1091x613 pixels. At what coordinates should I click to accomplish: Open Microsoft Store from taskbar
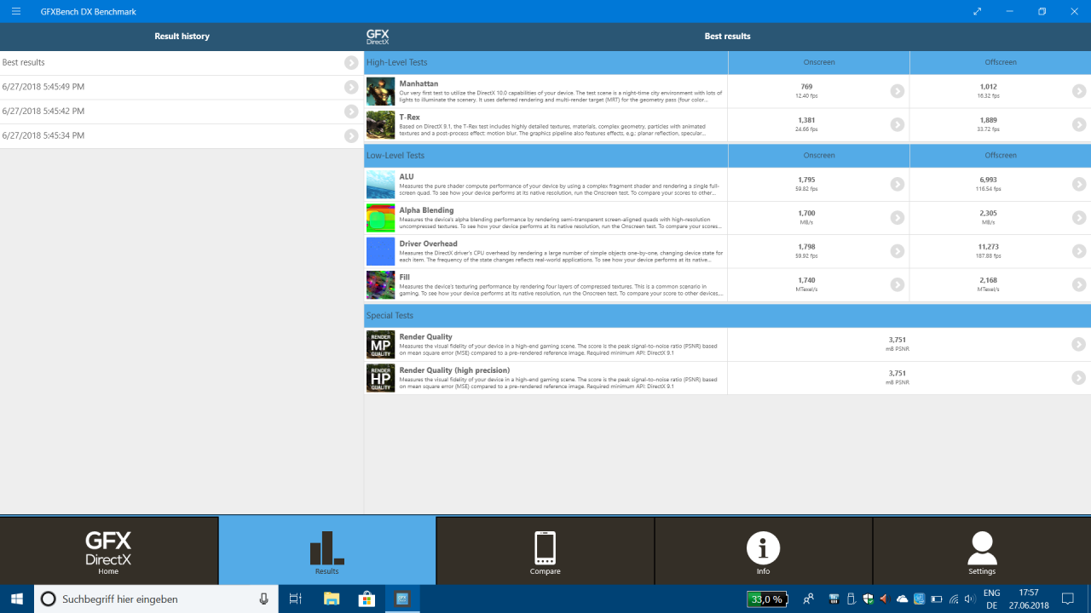pos(367,599)
